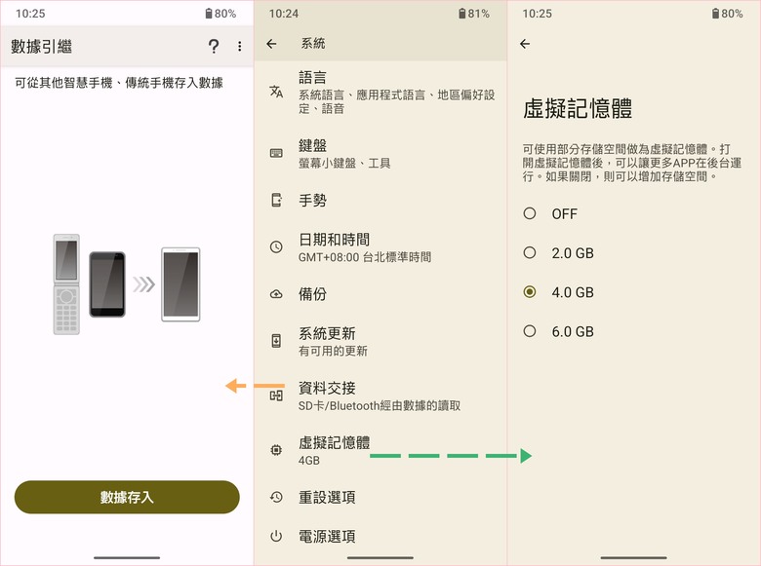Tap the 鍵盤 keyboard icon
Viewport: 761px width, 566px height.
(x=276, y=153)
